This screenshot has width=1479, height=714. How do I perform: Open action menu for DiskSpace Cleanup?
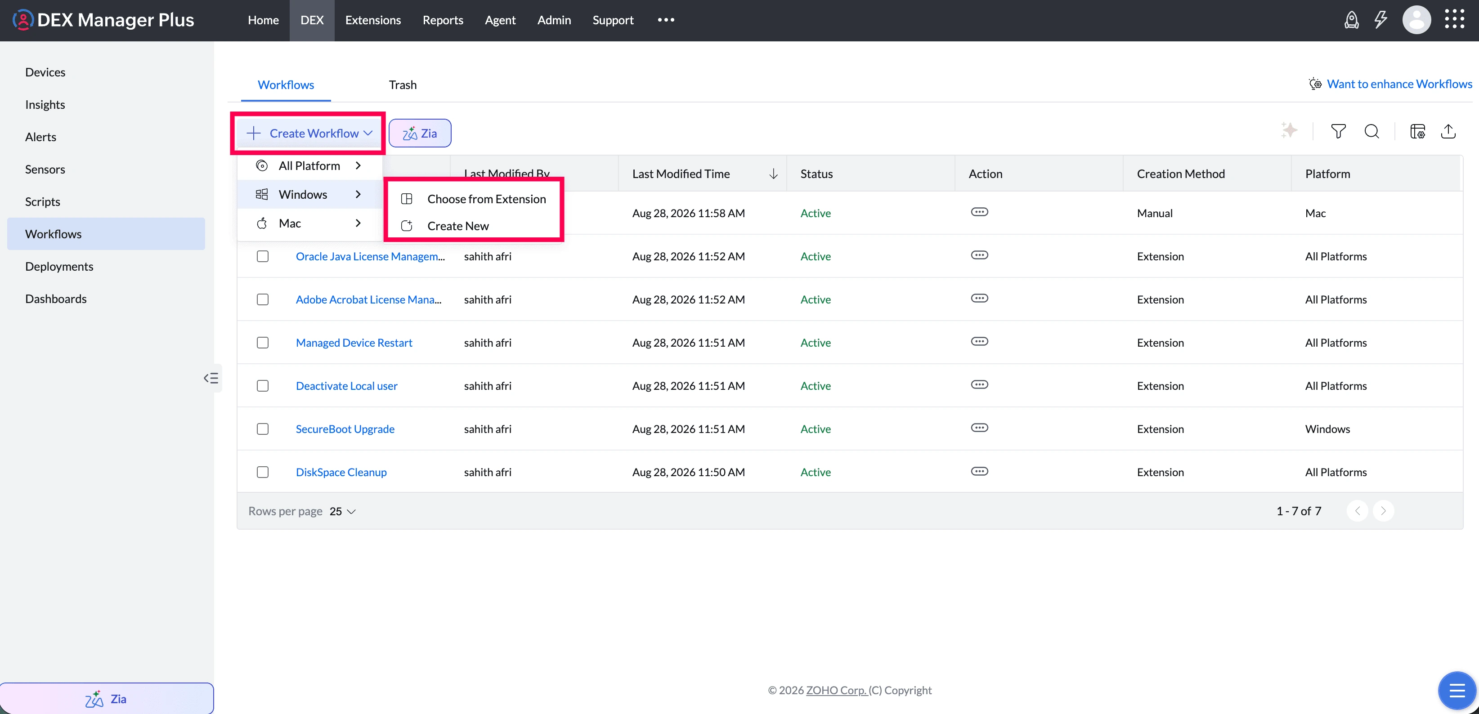coord(980,472)
